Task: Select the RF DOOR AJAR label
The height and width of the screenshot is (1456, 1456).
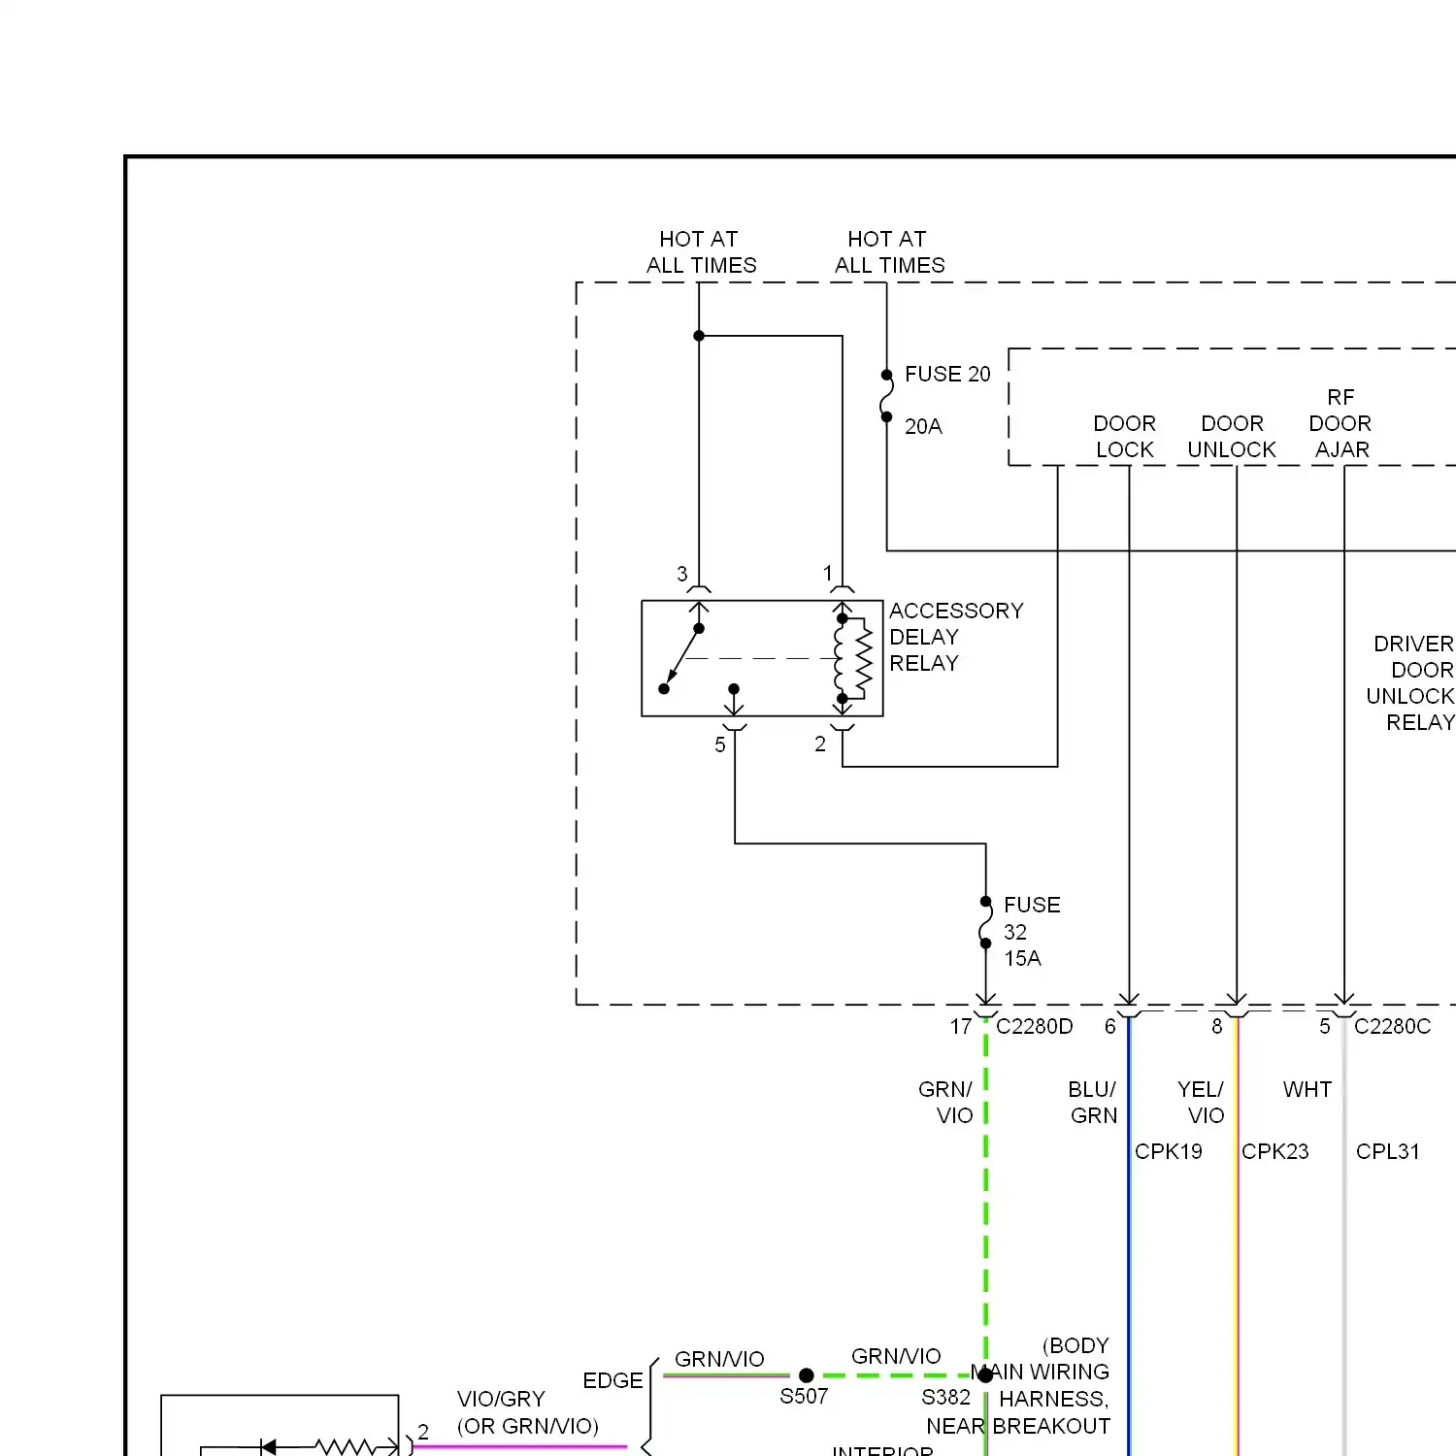Action: click(1340, 423)
